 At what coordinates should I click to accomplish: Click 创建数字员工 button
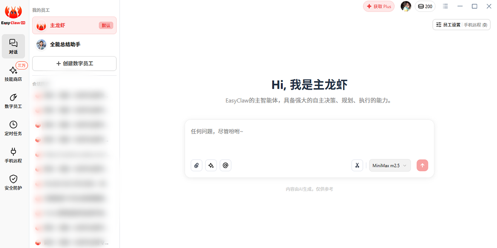[x=74, y=64]
